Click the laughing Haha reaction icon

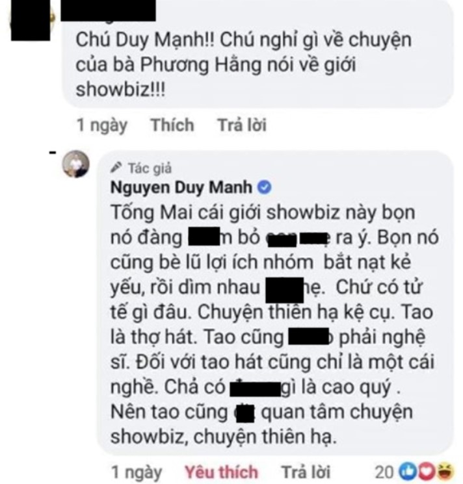[445, 472]
